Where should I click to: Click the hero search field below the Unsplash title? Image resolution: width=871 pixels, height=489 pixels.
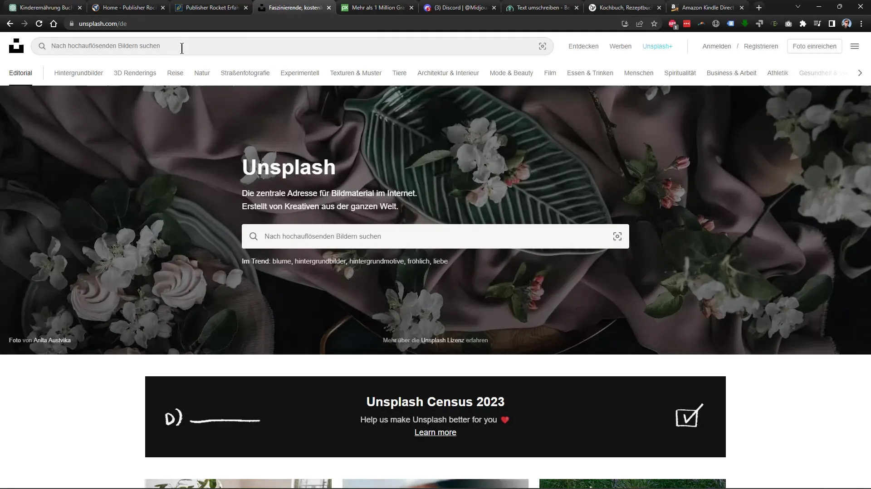pyautogui.click(x=435, y=236)
